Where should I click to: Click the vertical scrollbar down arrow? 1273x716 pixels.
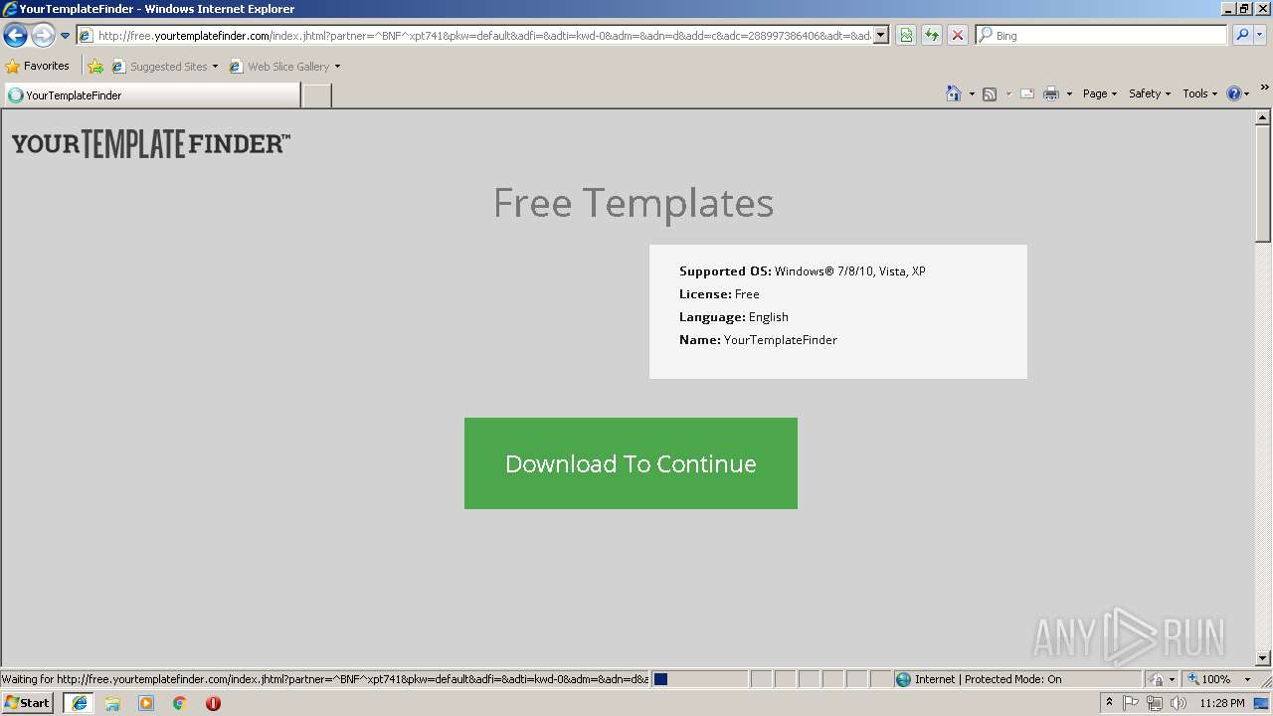tap(1263, 658)
